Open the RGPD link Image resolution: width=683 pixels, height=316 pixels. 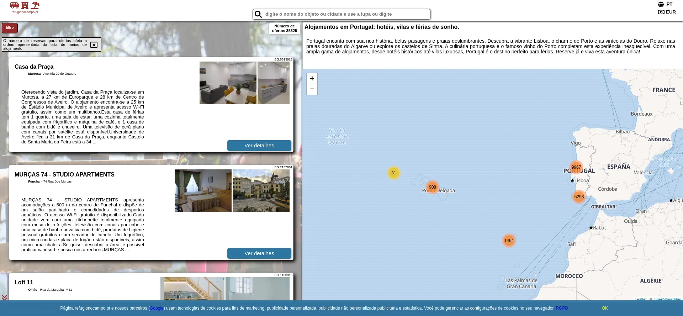(562, 308)
